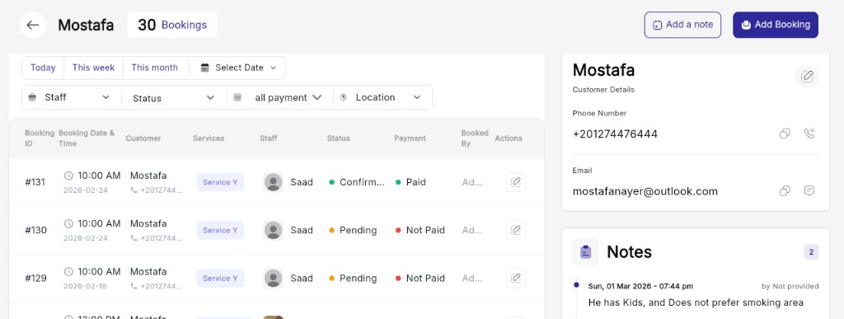
Task: Click the notes count badge showing 2
Action: tap(811, 251)
